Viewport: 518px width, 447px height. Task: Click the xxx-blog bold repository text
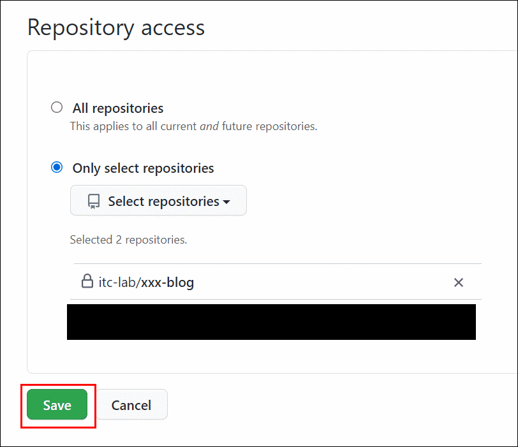pos(168,282)
